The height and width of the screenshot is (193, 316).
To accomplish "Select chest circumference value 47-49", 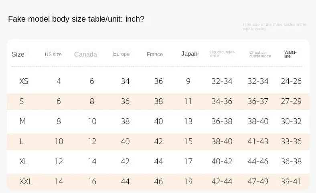I will click(x=258, y=182).
